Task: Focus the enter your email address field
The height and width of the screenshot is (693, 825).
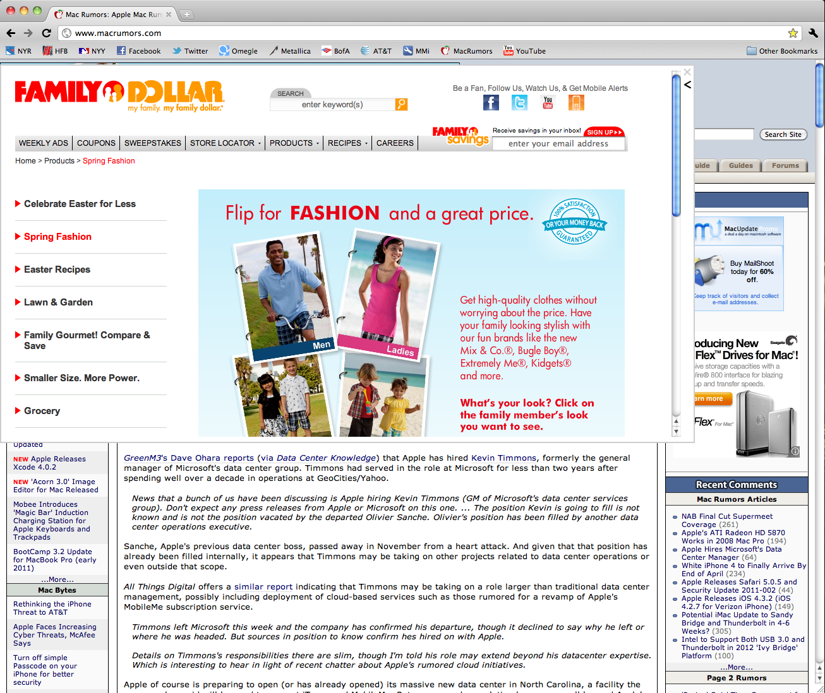Action: coord(558,144)
